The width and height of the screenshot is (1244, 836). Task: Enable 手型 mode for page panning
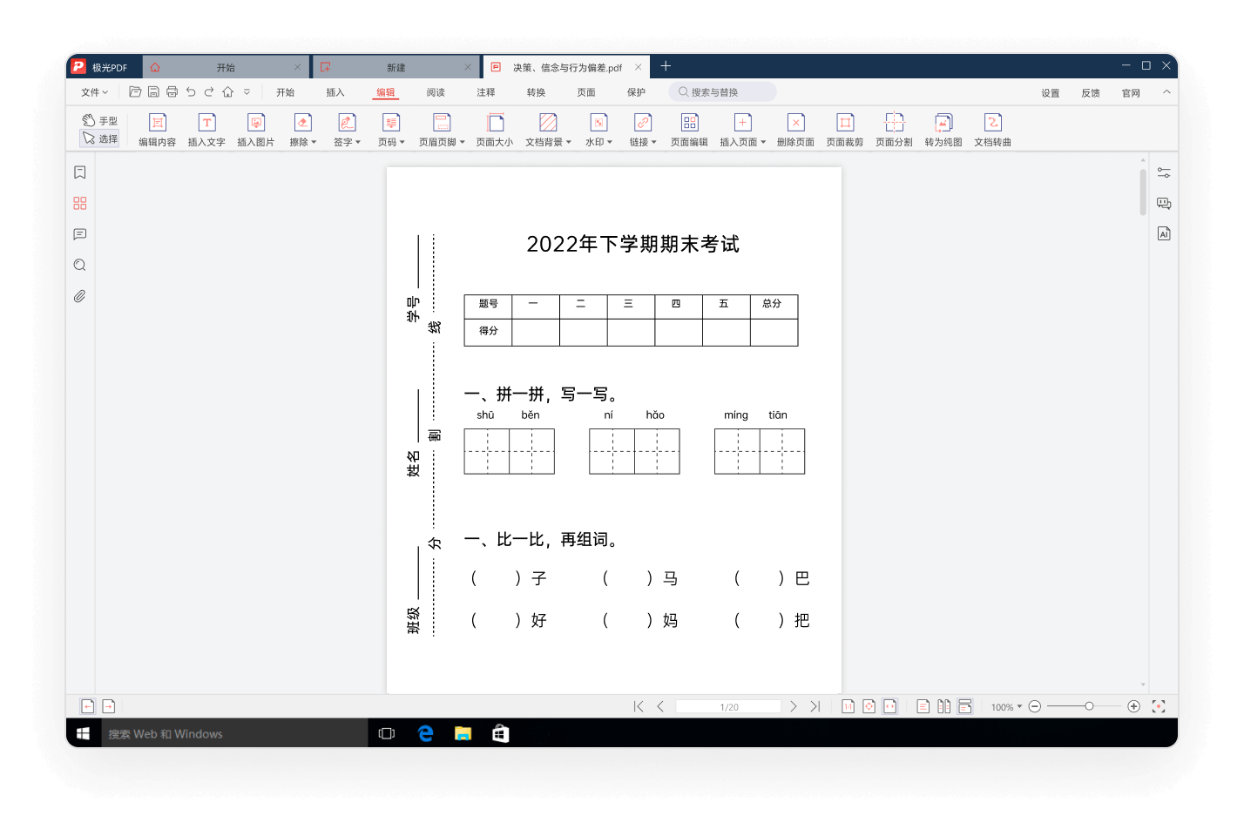coord(101,120)
